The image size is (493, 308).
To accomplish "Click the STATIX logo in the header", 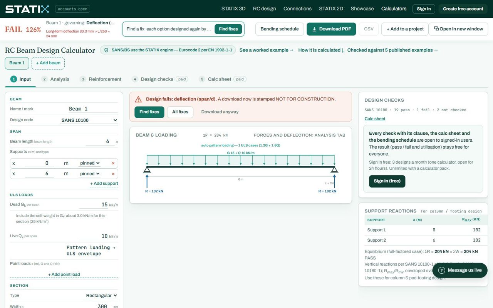I will click(27, 9).
